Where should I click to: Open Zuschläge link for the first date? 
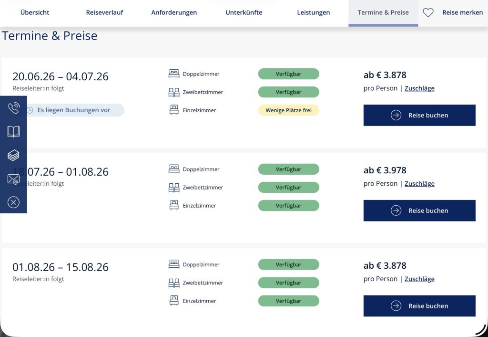click(419, 88)
